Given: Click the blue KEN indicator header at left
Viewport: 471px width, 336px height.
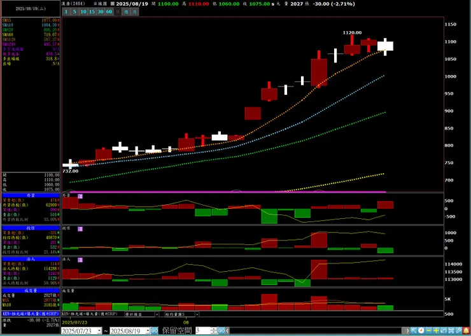Looking at the screenshot, I should pos(31,314).
